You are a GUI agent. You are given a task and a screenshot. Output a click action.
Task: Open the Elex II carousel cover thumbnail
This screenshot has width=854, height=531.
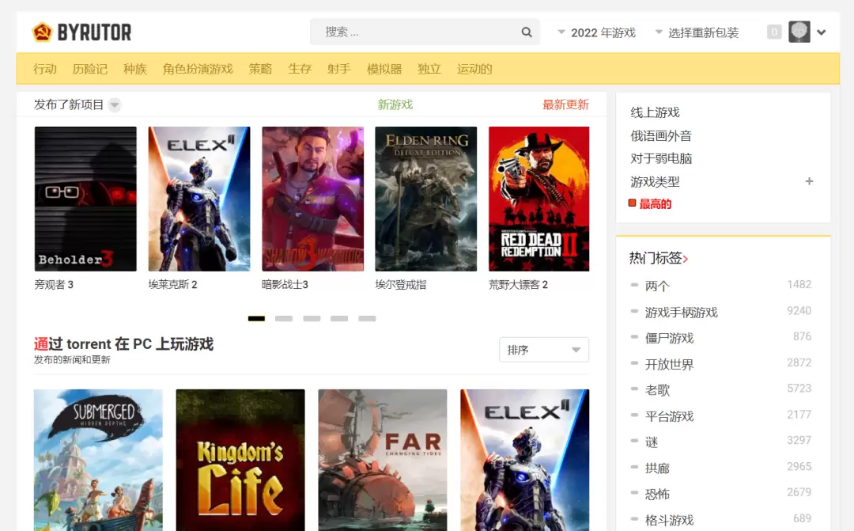point(199,199)
